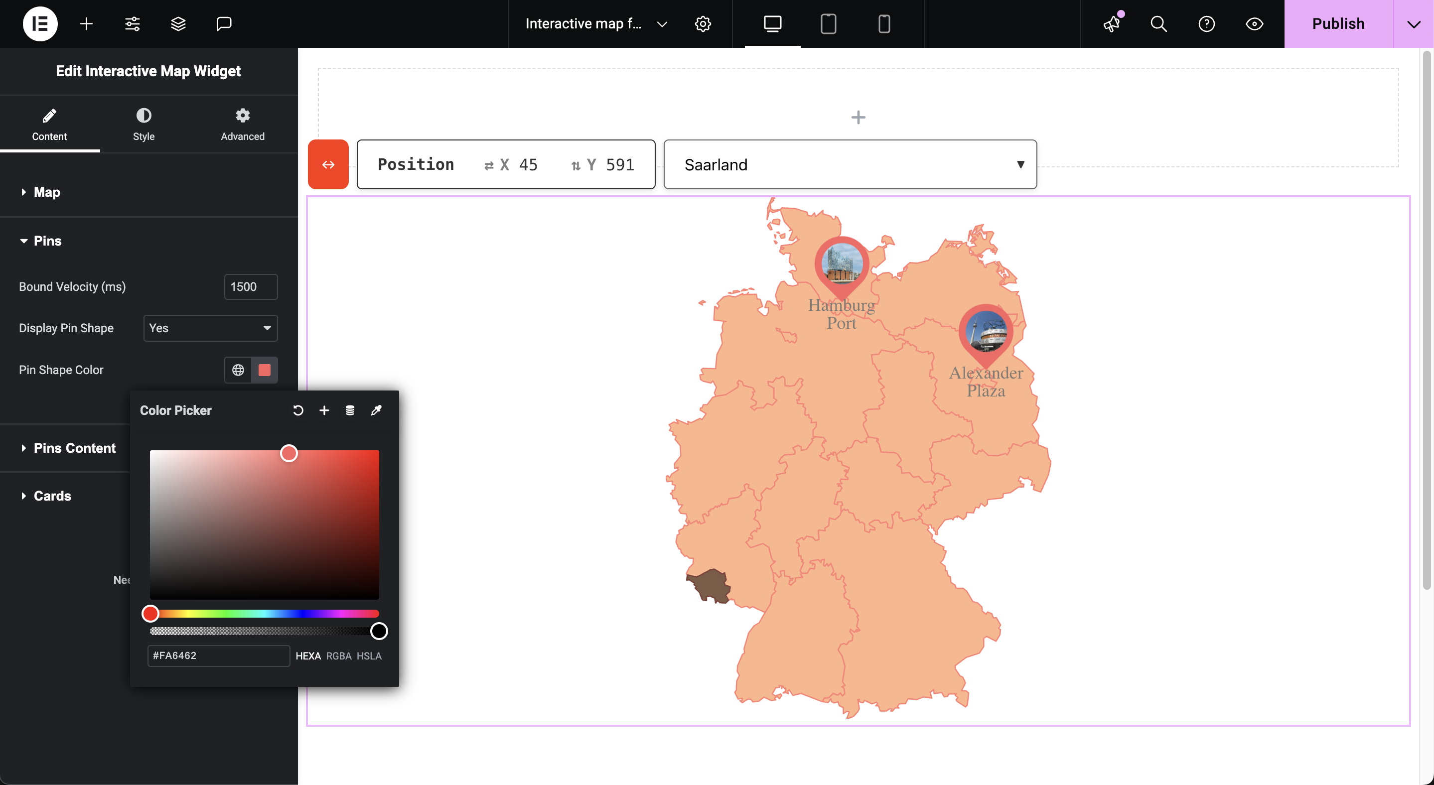Click the Interactive map page title
Viewport: 1434px width, 785px height.
(583, 24)
